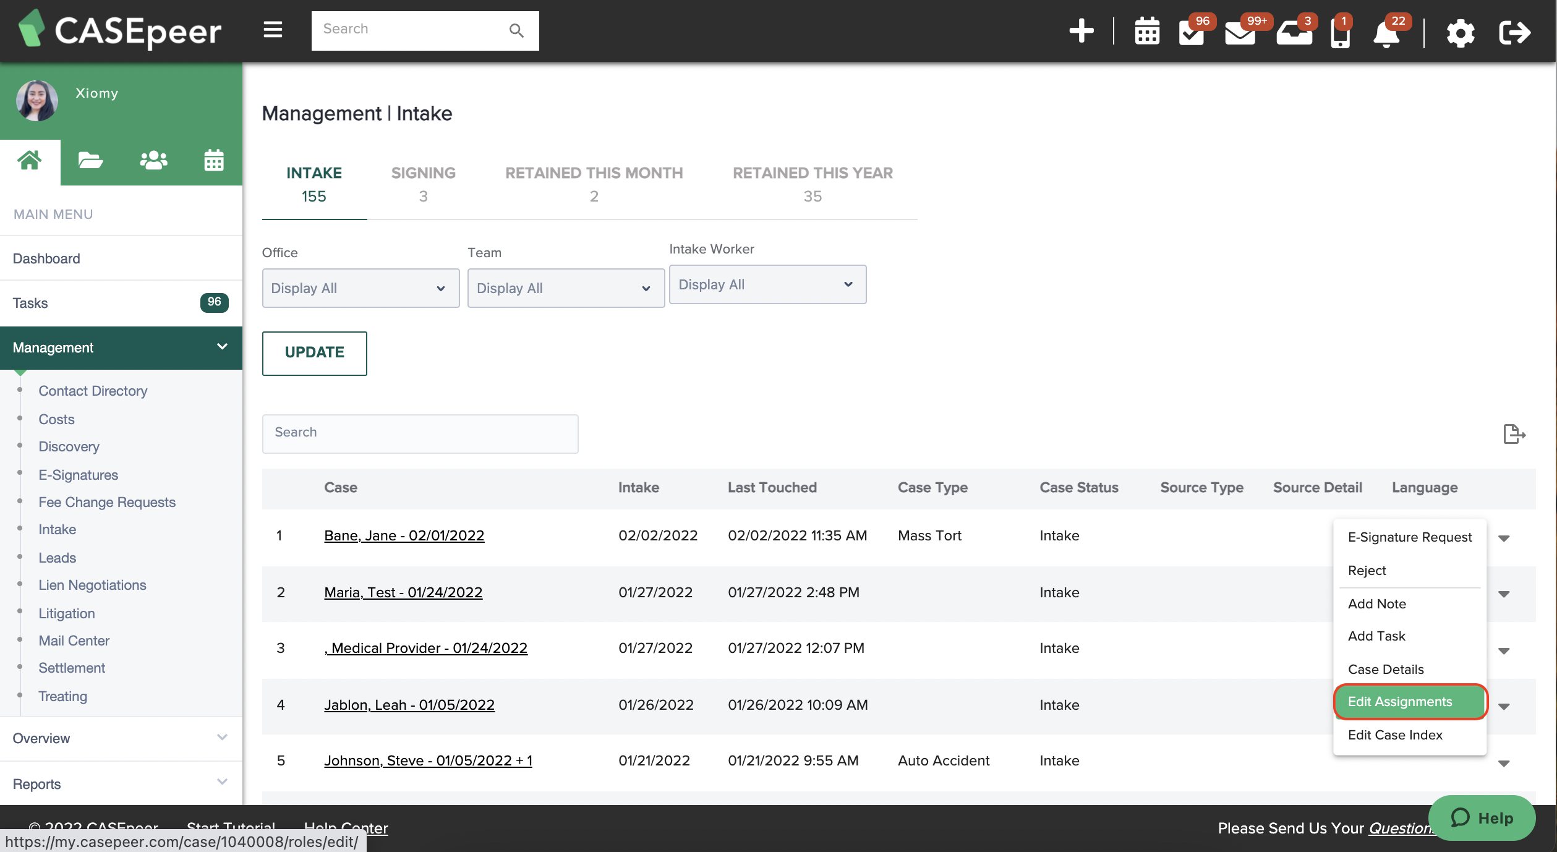Select the folder icon in the left sidebar

coord(90,160)
